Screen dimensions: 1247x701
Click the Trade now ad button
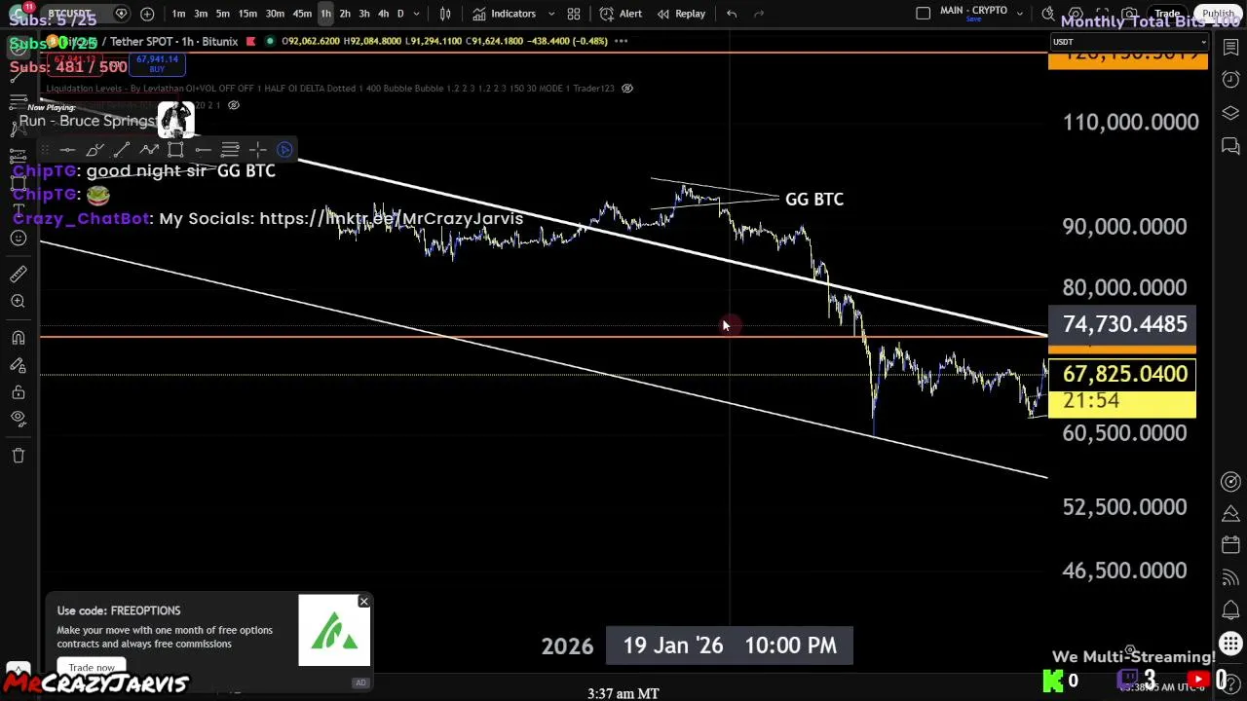pyautogui.click(x=92, y=668)
